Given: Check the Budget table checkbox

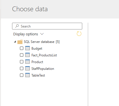Looking at the screenshot, I should point(22,48).
